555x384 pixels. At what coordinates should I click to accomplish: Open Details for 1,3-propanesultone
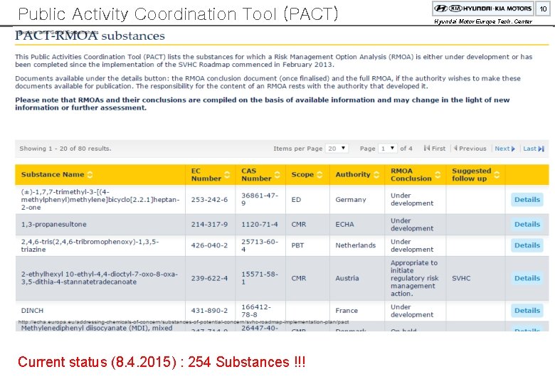click(x=527, y=225)
